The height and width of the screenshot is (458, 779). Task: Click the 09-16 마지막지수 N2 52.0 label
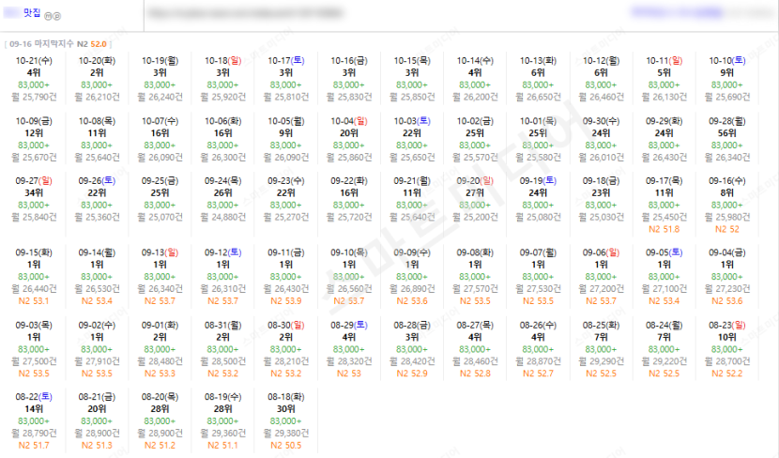pyautogui.click(x=58, y=44)
